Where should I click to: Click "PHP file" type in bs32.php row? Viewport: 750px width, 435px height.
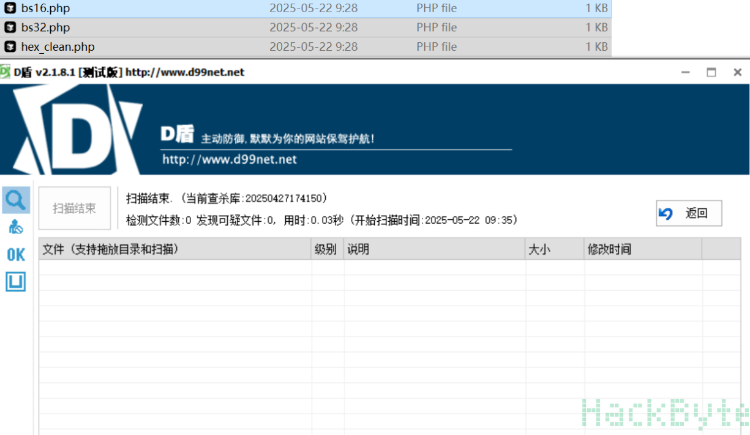[x=437, y=27]
